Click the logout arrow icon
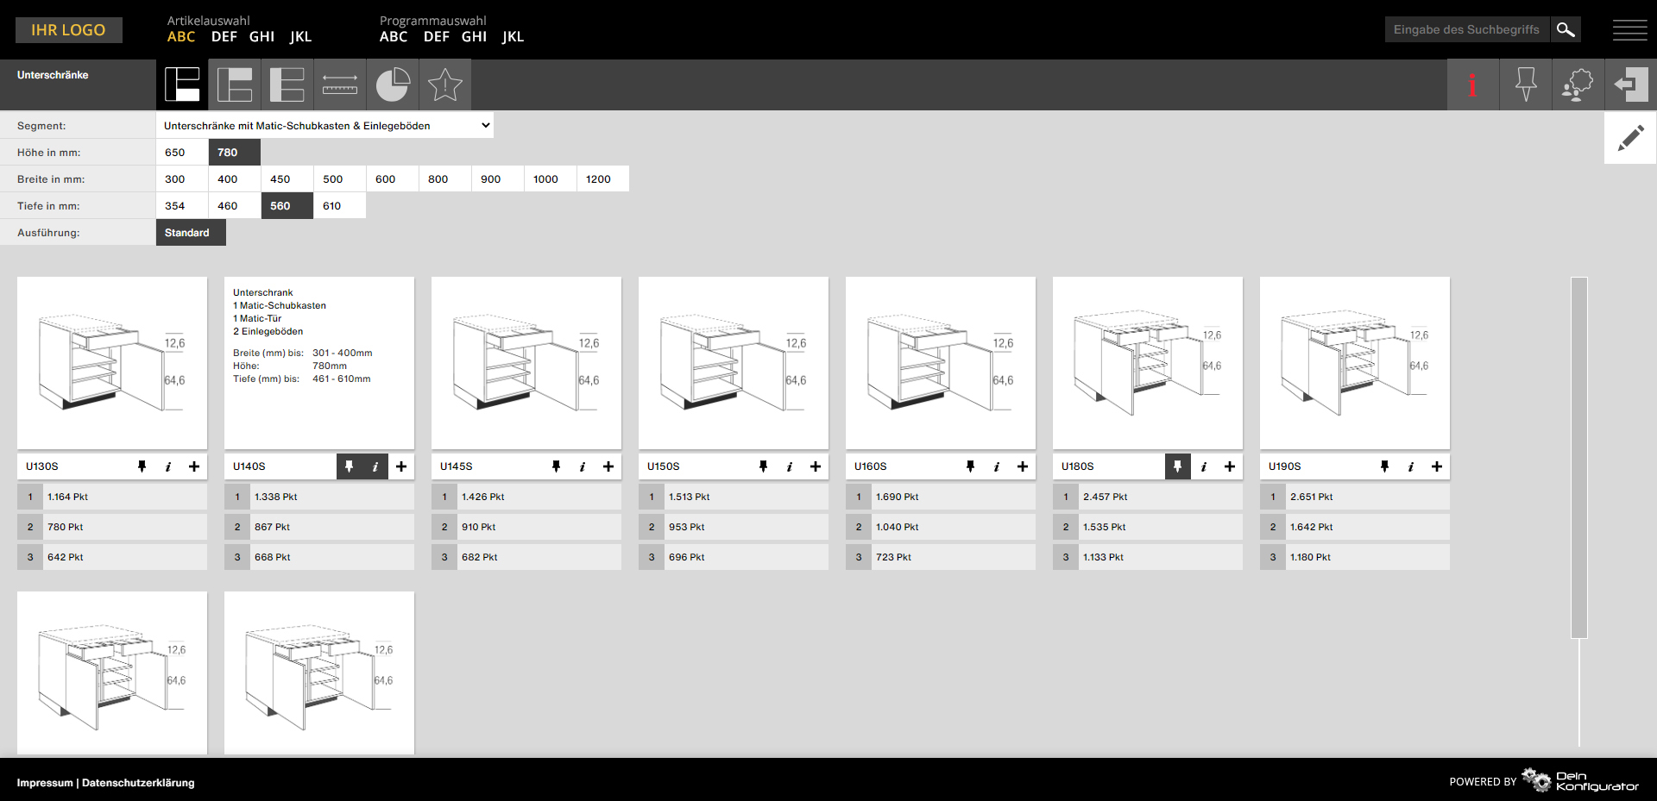1657x801 pixels. pyautogui.click(x=1630, y=84)
